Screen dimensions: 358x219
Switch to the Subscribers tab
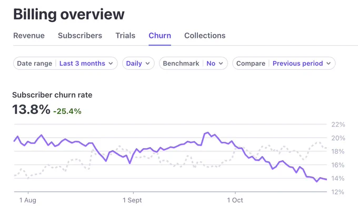(x=80, y=36)
